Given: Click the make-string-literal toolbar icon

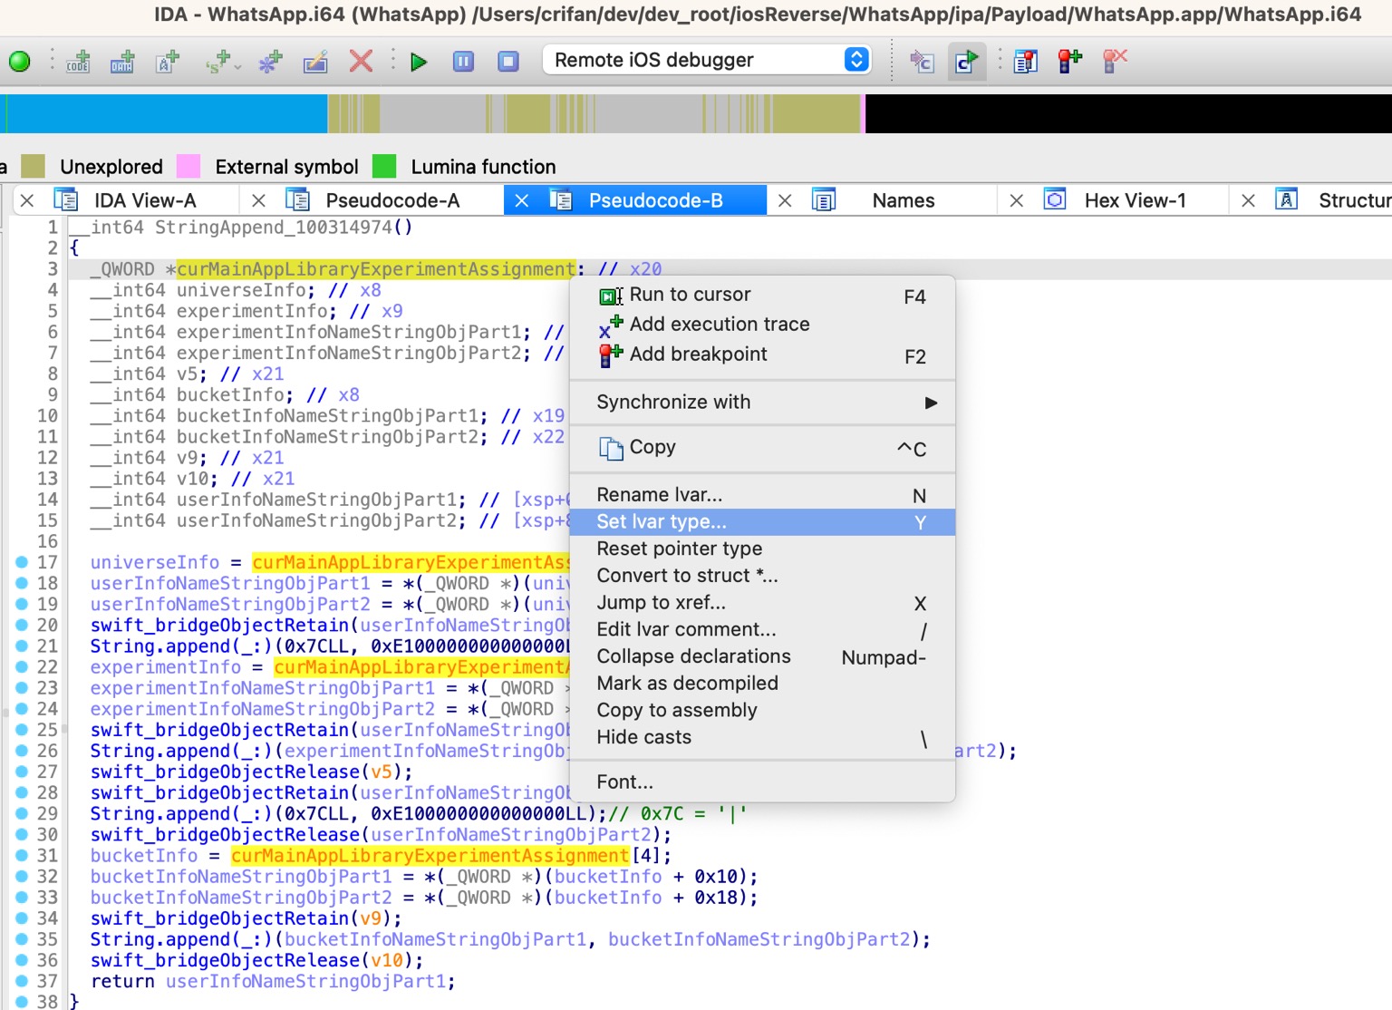Looking at the screenshot, I should tap(168, 62).
